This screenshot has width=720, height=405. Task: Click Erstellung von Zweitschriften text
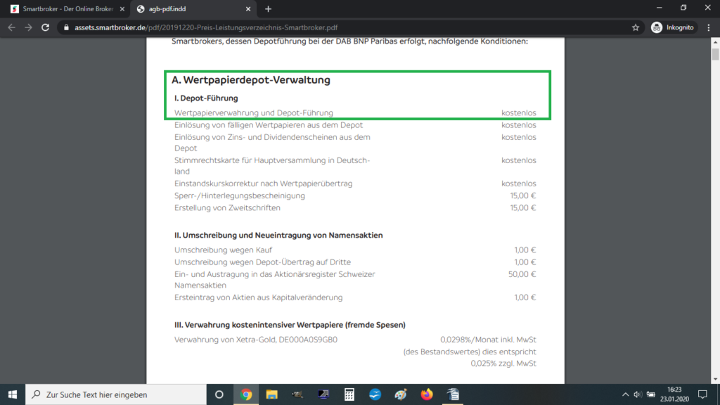227,208
